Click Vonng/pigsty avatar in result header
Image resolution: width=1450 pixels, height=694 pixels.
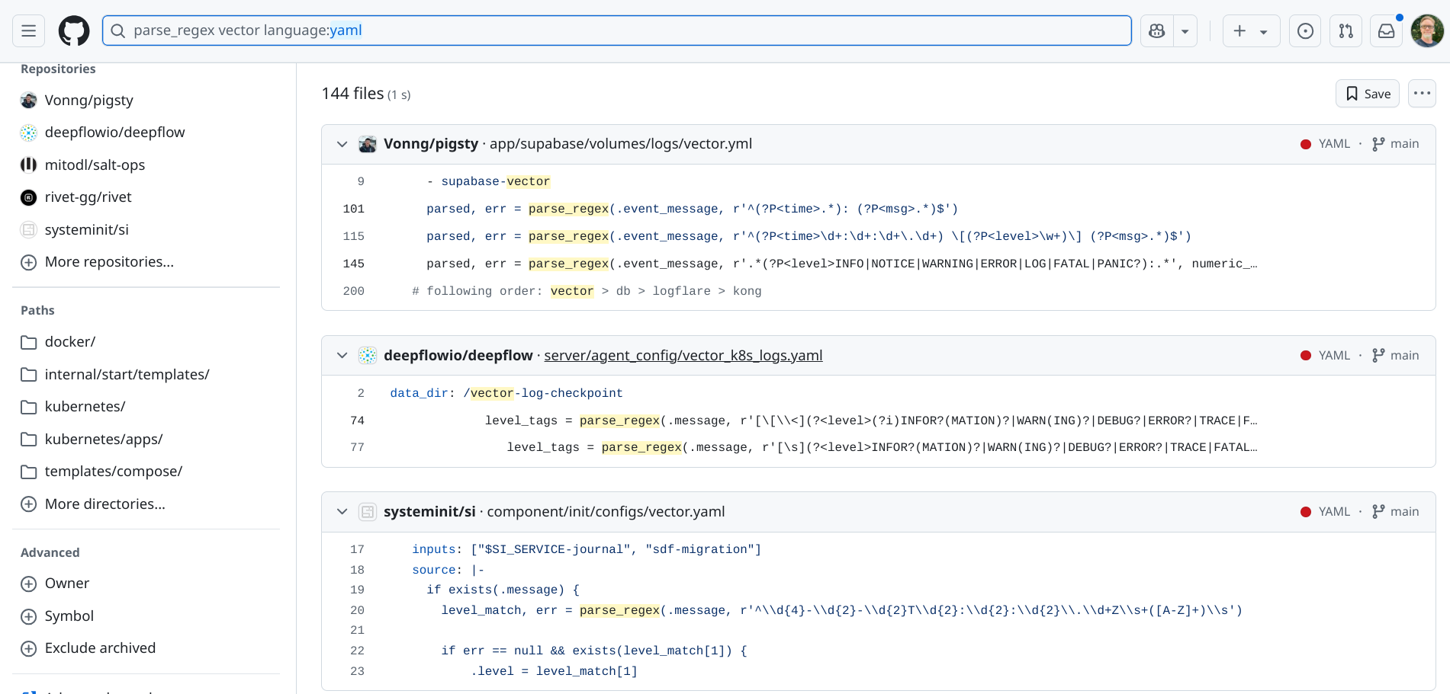[368, 144]
